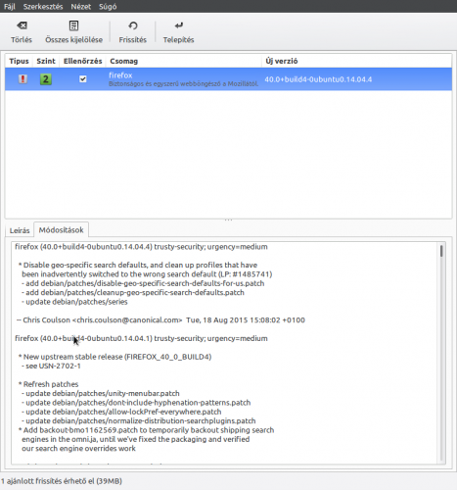Viewport: 457px width, 490px height.
Task: Click the changelog vertical scrollbar thumb
Action: pos(441,251)
